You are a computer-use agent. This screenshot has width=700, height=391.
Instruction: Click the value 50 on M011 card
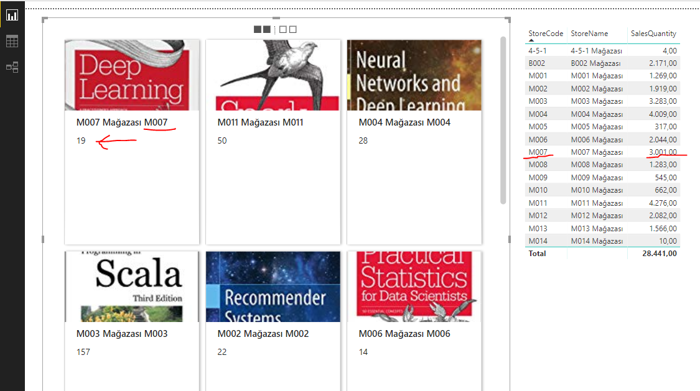click(222, 140)
